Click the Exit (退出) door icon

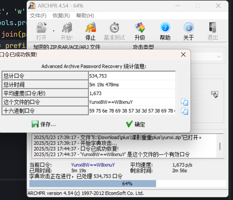213,28
